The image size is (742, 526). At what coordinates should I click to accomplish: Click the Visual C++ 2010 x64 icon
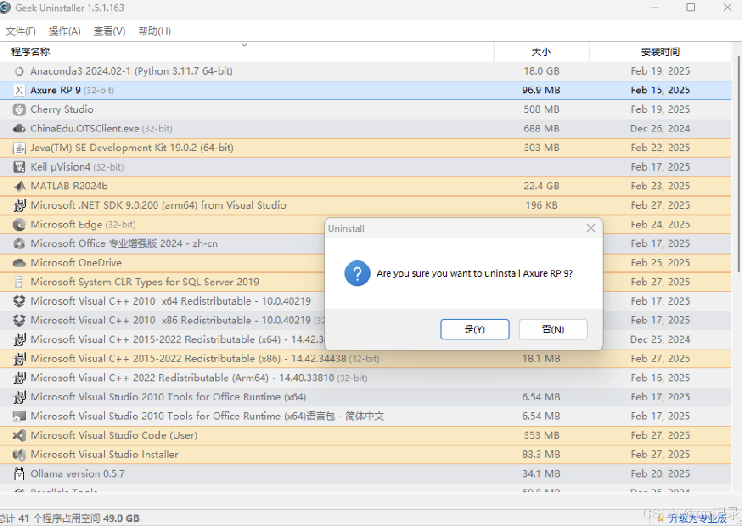(x=19, y=301)
